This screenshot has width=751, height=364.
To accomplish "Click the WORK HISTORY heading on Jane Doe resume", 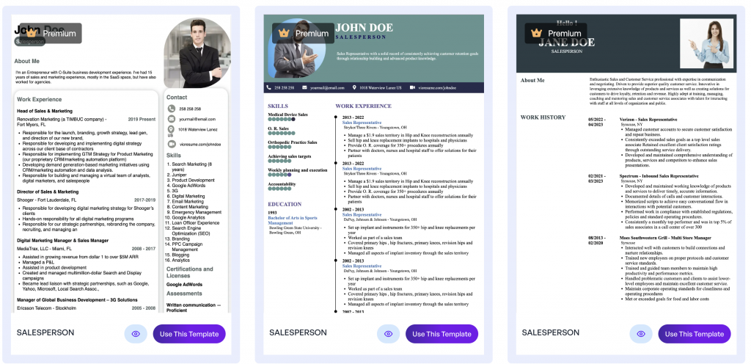I will [x=543, y=117].
